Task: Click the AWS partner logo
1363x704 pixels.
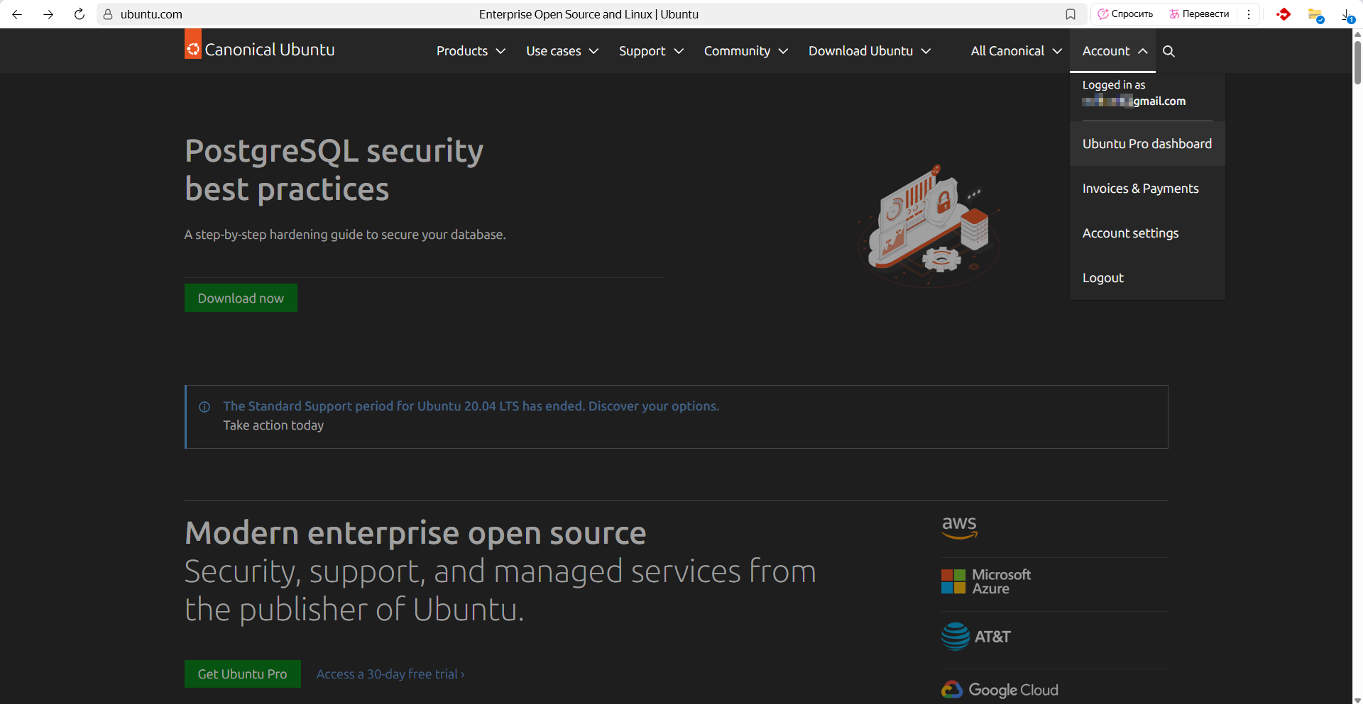Action: click(959, 527)
